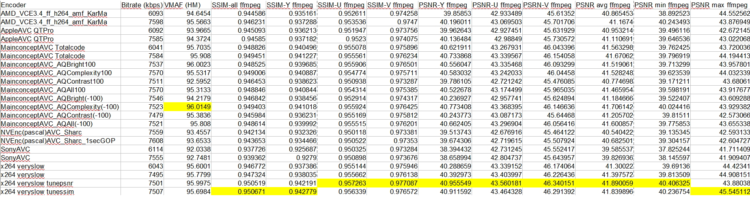This screenshot has height=198, width=750.
Task: Click the SSIM-all ffmpeg header
Action: point(239,5)
